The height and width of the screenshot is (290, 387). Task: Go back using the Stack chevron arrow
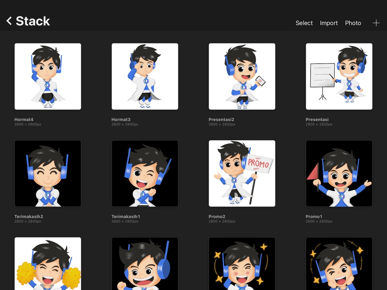(9, 21)
